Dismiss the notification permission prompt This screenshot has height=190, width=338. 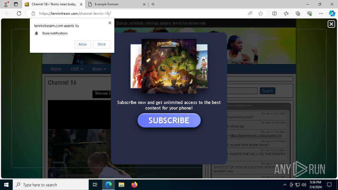coord(110,23)
